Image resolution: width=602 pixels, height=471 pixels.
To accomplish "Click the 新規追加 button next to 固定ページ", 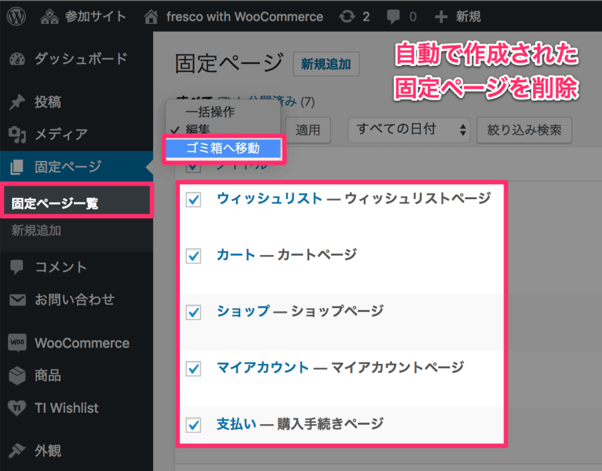I will click(326, 64).
